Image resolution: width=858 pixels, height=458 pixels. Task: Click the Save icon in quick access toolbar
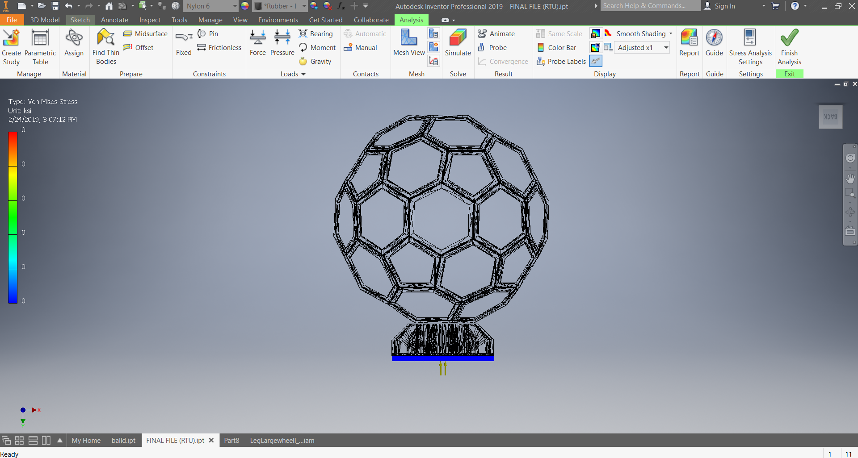point(55,6)
